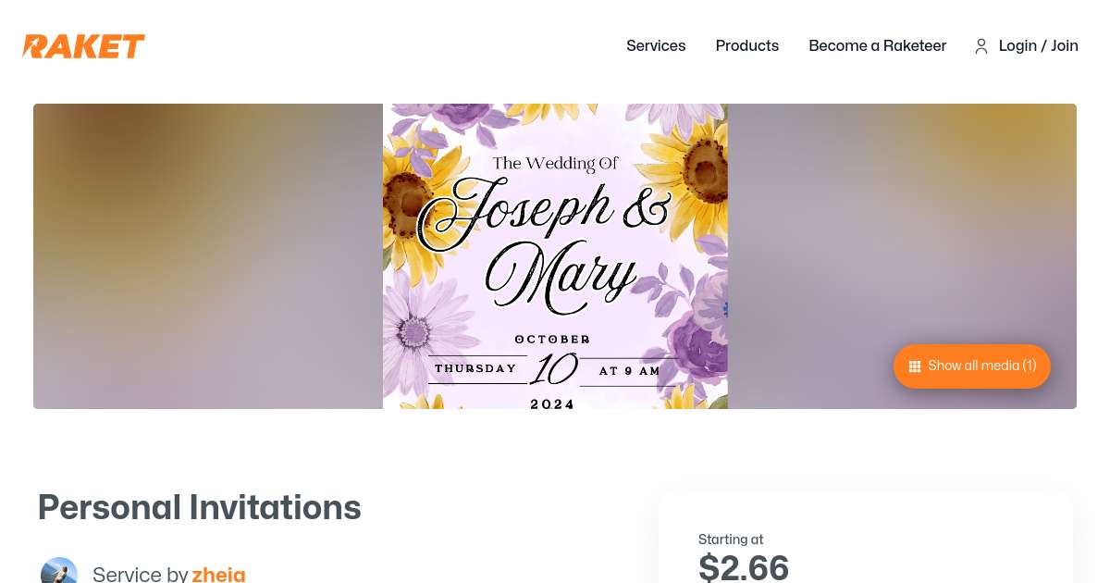Screen dimensions: 1110x583
Task: Click the Personal Invitations heading
Action: [199, 507]
